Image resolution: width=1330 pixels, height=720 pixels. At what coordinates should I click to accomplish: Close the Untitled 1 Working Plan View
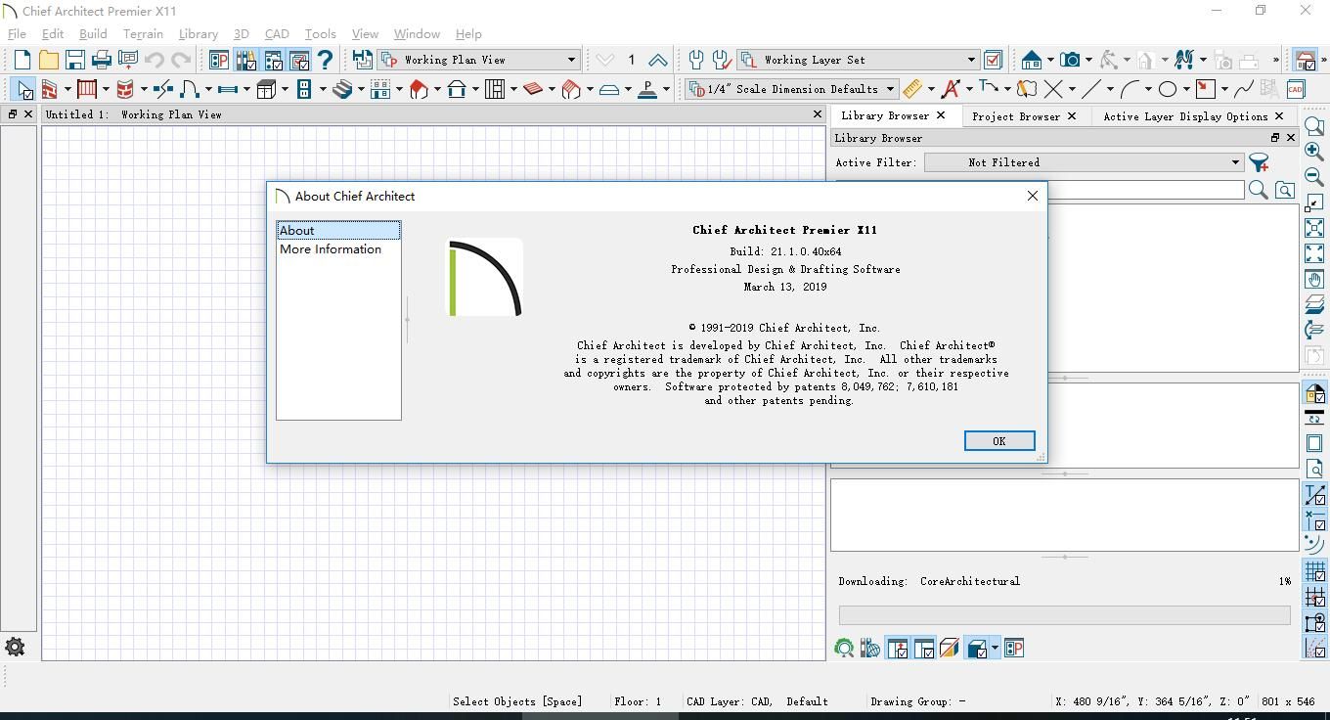(818, 114)
